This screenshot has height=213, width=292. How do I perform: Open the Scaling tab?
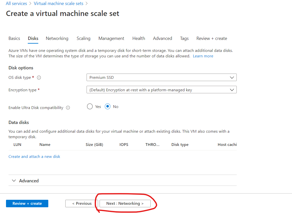pos(83,38)
